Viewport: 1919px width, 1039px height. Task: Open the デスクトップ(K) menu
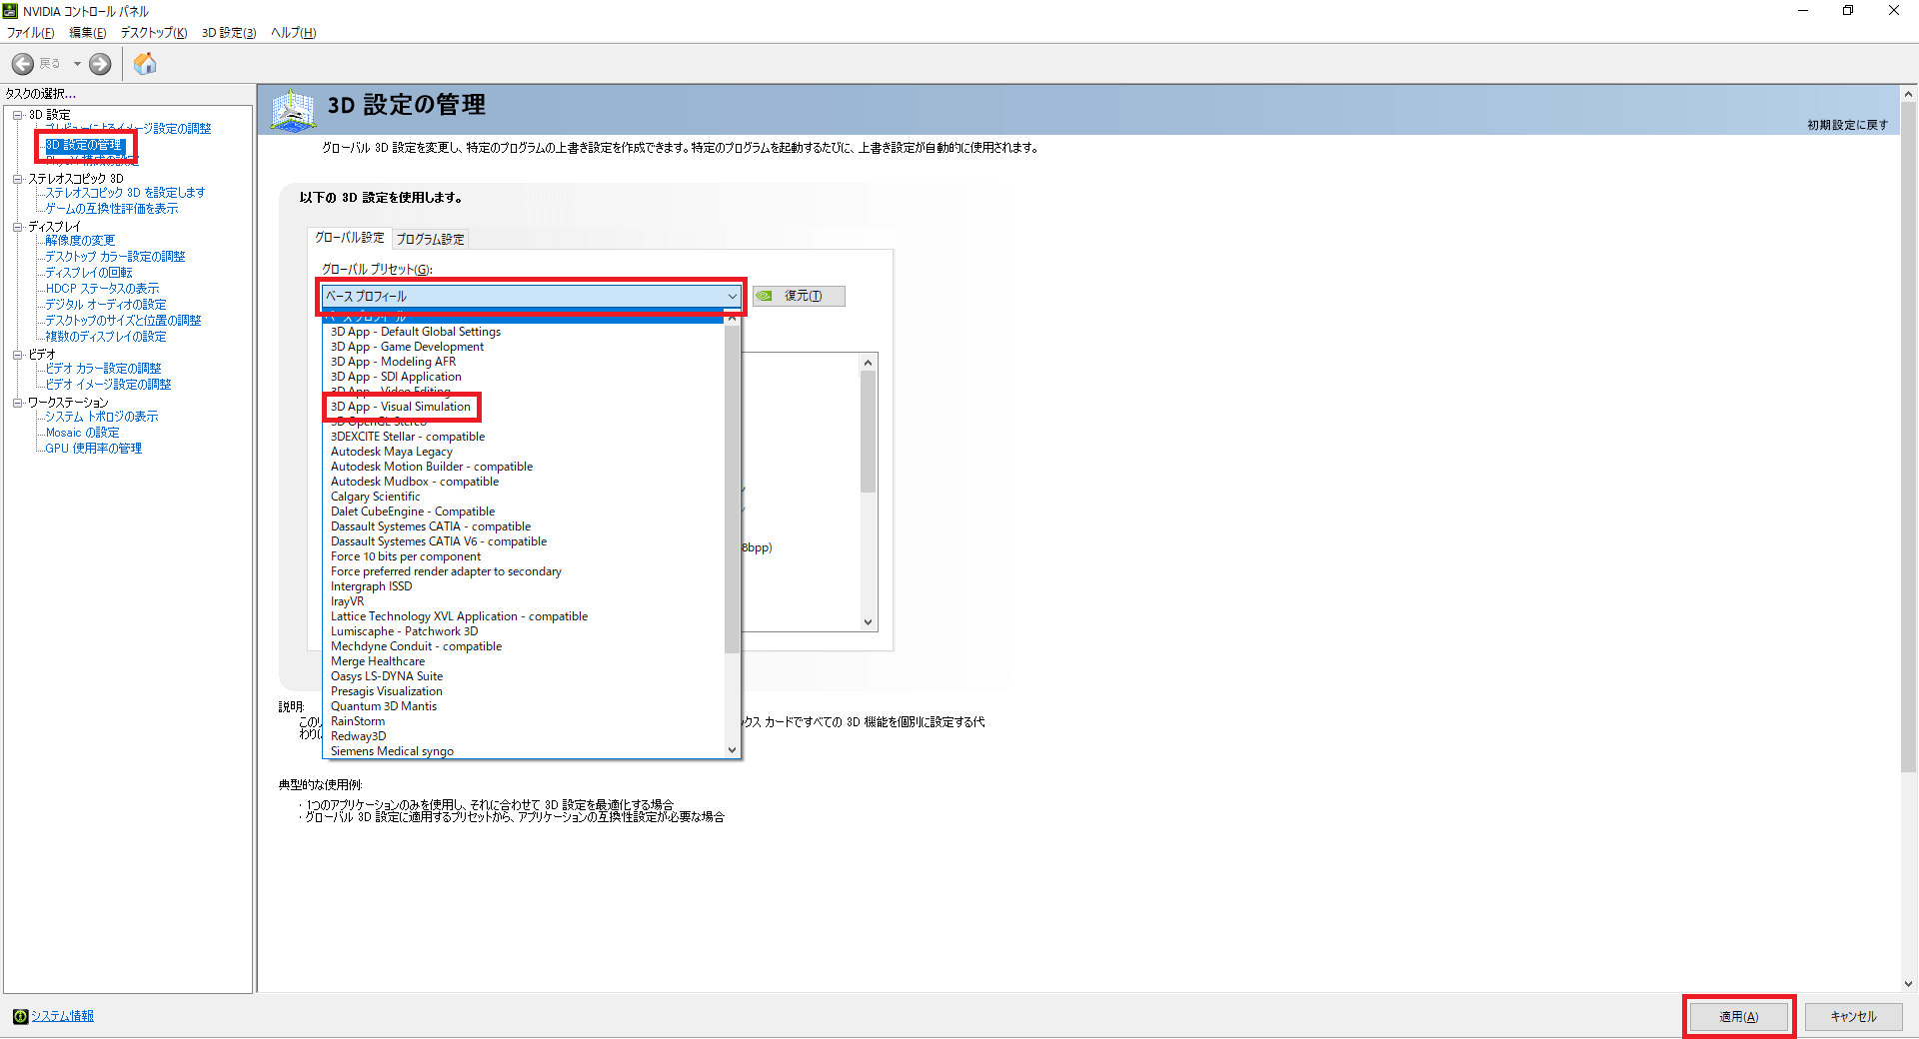[x=154, y=33]
